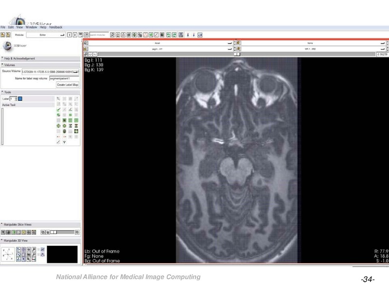Image resolution: width=389 pixels, height=292 pixels.
Task: Open the label volume dropdown showing segm
Action: 160,49
